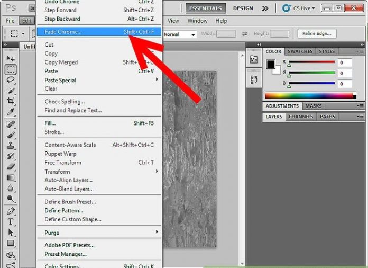This screenshot has height=268, width=368.
Task: Select the Horizontal Type tool
Action: tap(11, 222)
